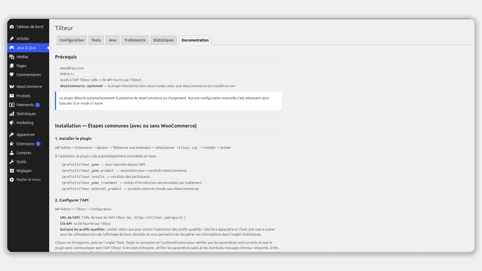Open Tableau de bord menu label
This screenshot has width=482, height=271.
click(x=30, y=27)
